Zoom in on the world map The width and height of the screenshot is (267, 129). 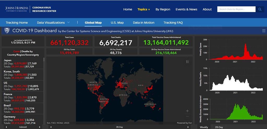pyautogui.click(x=187, y=111)
